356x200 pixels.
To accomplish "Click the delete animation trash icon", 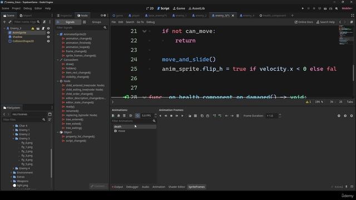I will pyautogui.click(x=124, y=116).
